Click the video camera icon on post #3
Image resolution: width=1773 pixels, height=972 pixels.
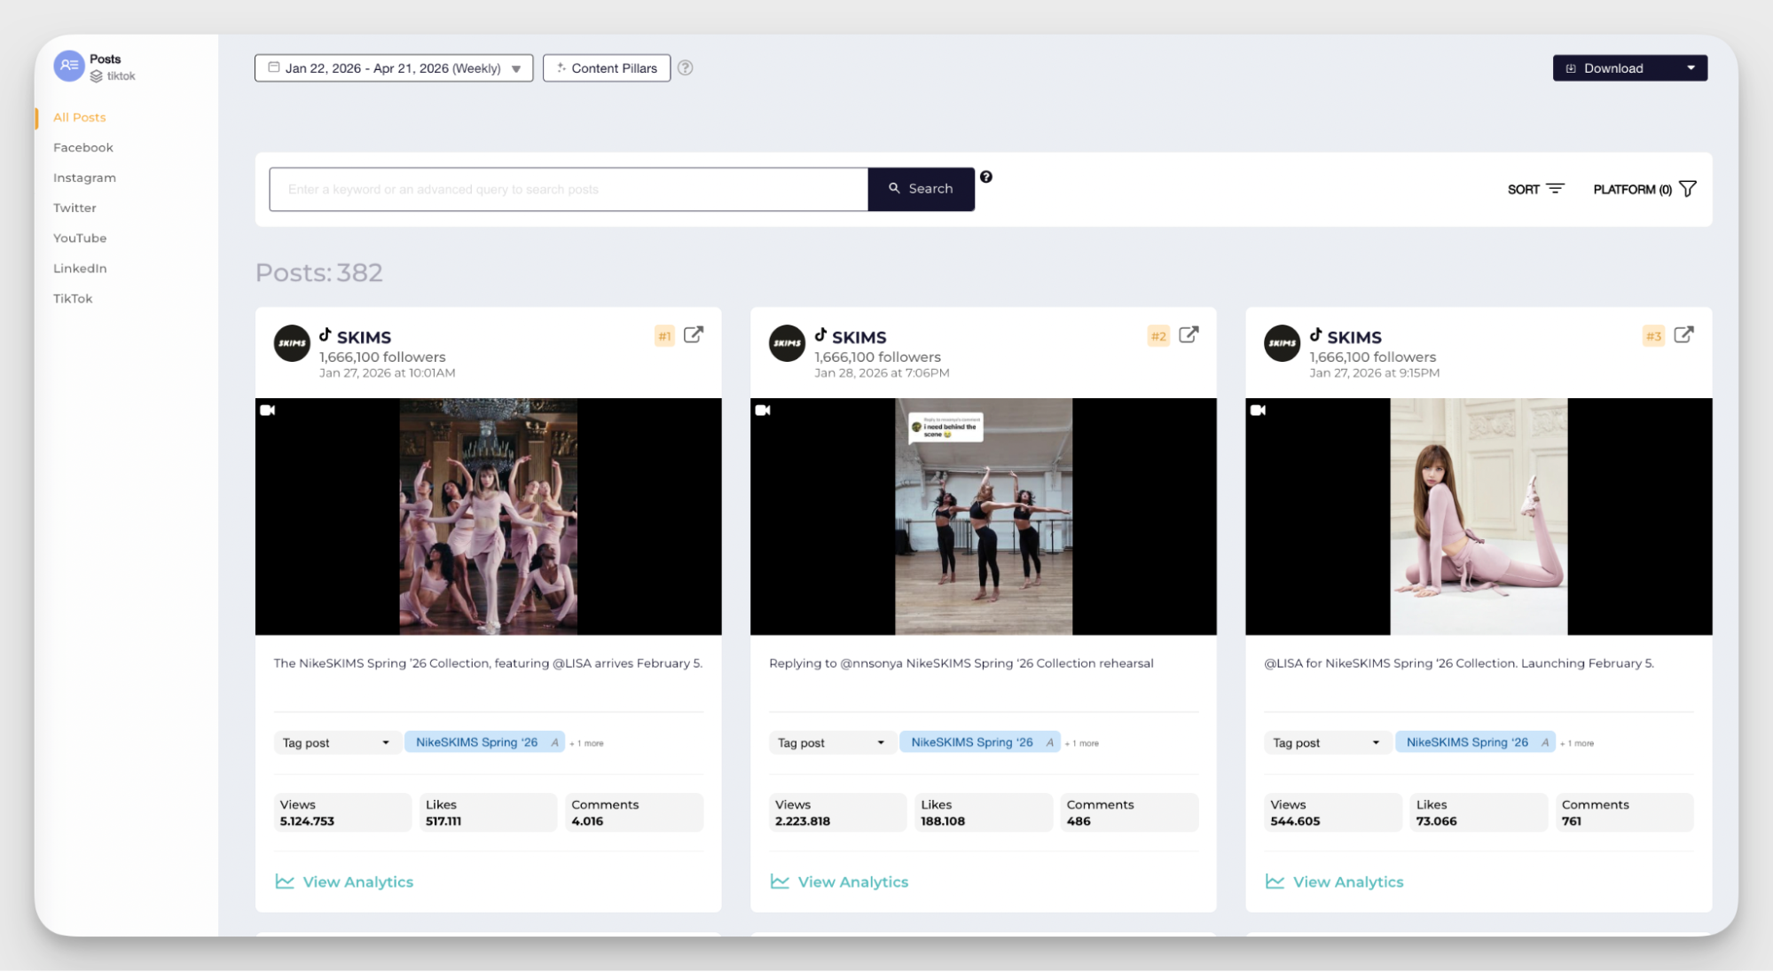coord(1258,411)
